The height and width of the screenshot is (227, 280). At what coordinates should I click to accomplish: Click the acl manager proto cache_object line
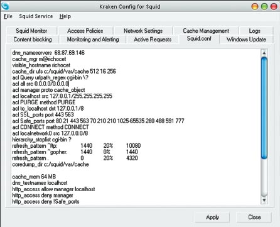[48, 90]
